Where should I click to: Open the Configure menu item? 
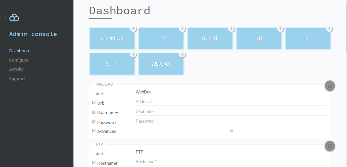[x=19, y=60]
